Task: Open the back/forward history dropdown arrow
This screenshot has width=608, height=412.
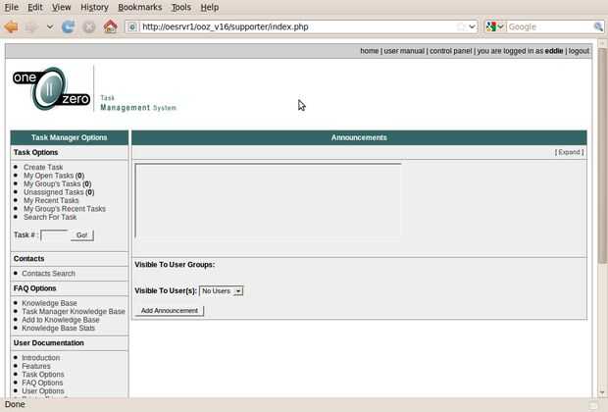Action: [50, 26]
